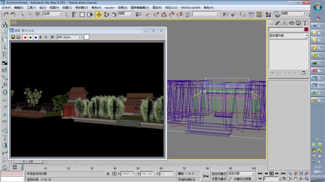The width and height of the screenshot is (325, 182).
Task: Open the RGB Alpha channel dropdown
Action: [69, 37]
